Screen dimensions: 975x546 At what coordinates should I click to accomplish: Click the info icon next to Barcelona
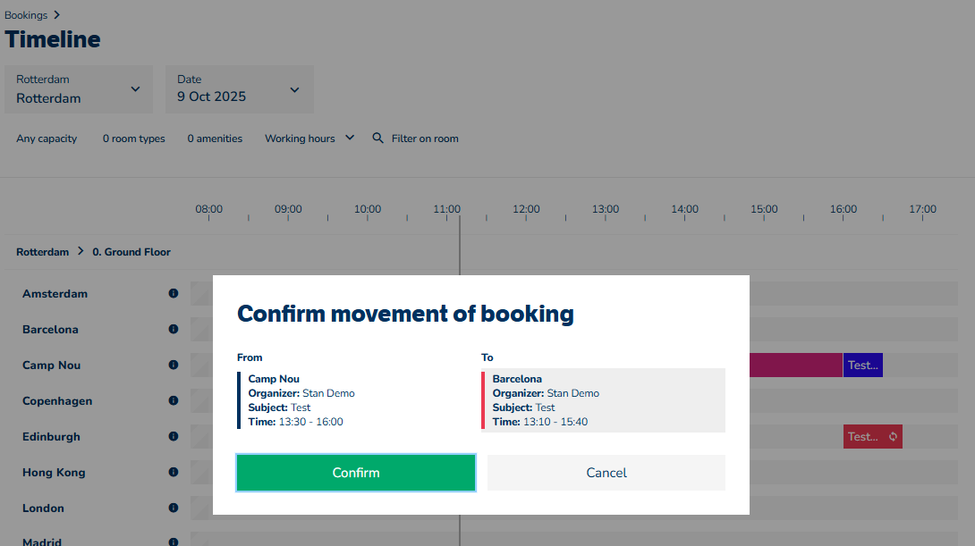point(174,329)
